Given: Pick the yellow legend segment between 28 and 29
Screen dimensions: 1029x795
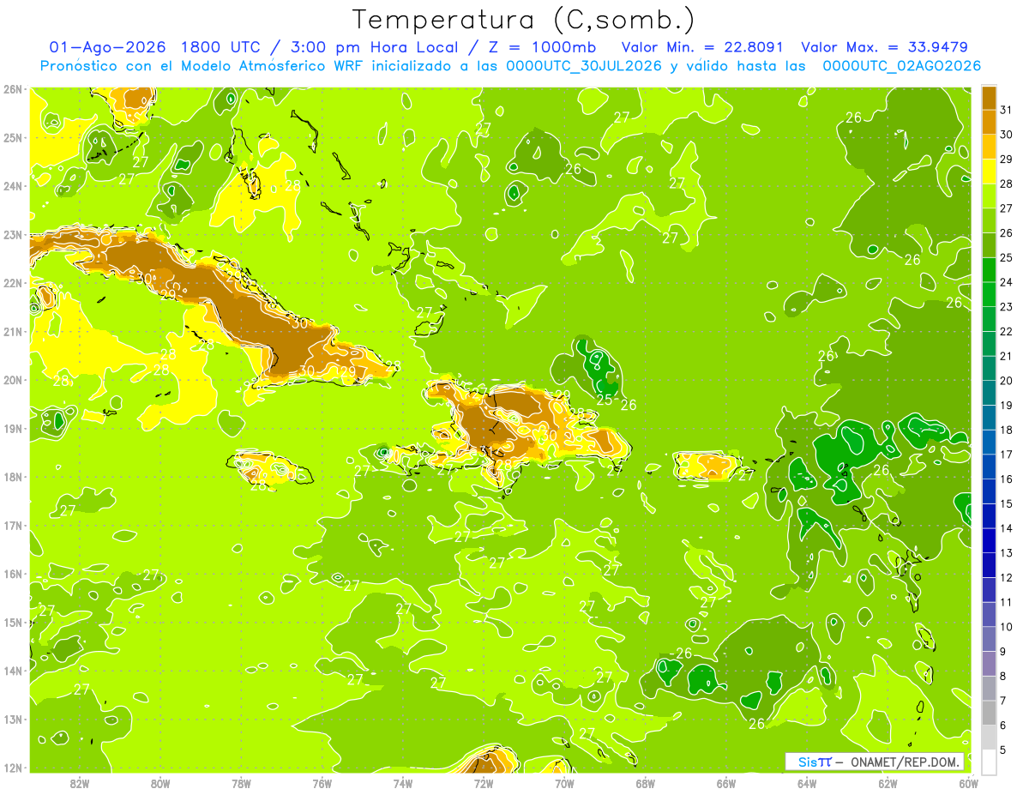Looking at the screenshot, I should (989, 171).
